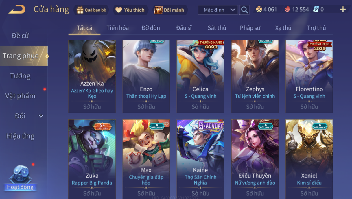Go back using the return arrow icon

(x=17, y=10)
